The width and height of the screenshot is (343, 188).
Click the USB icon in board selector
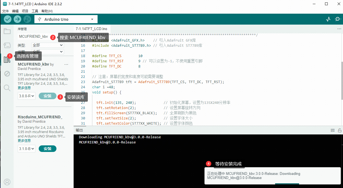(40, 19)
